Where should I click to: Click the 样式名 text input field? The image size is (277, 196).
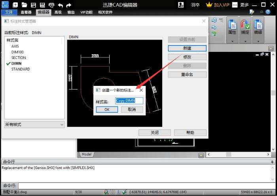coord(129,101)
